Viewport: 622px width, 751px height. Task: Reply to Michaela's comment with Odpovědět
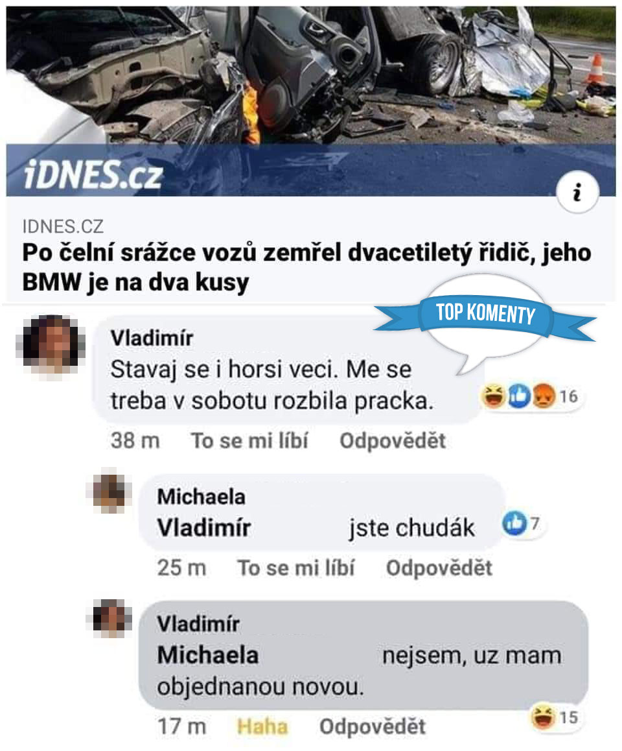[439, 568]
